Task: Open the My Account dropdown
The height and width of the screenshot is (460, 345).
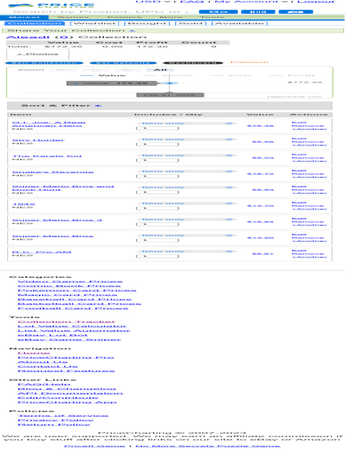Action: click(252, 1)
